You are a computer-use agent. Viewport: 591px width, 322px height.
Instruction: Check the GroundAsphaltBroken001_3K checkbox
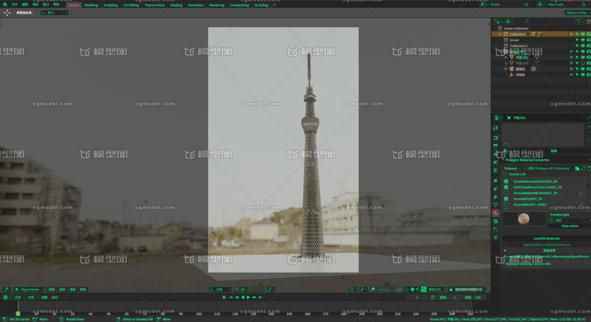coord(506,193)
